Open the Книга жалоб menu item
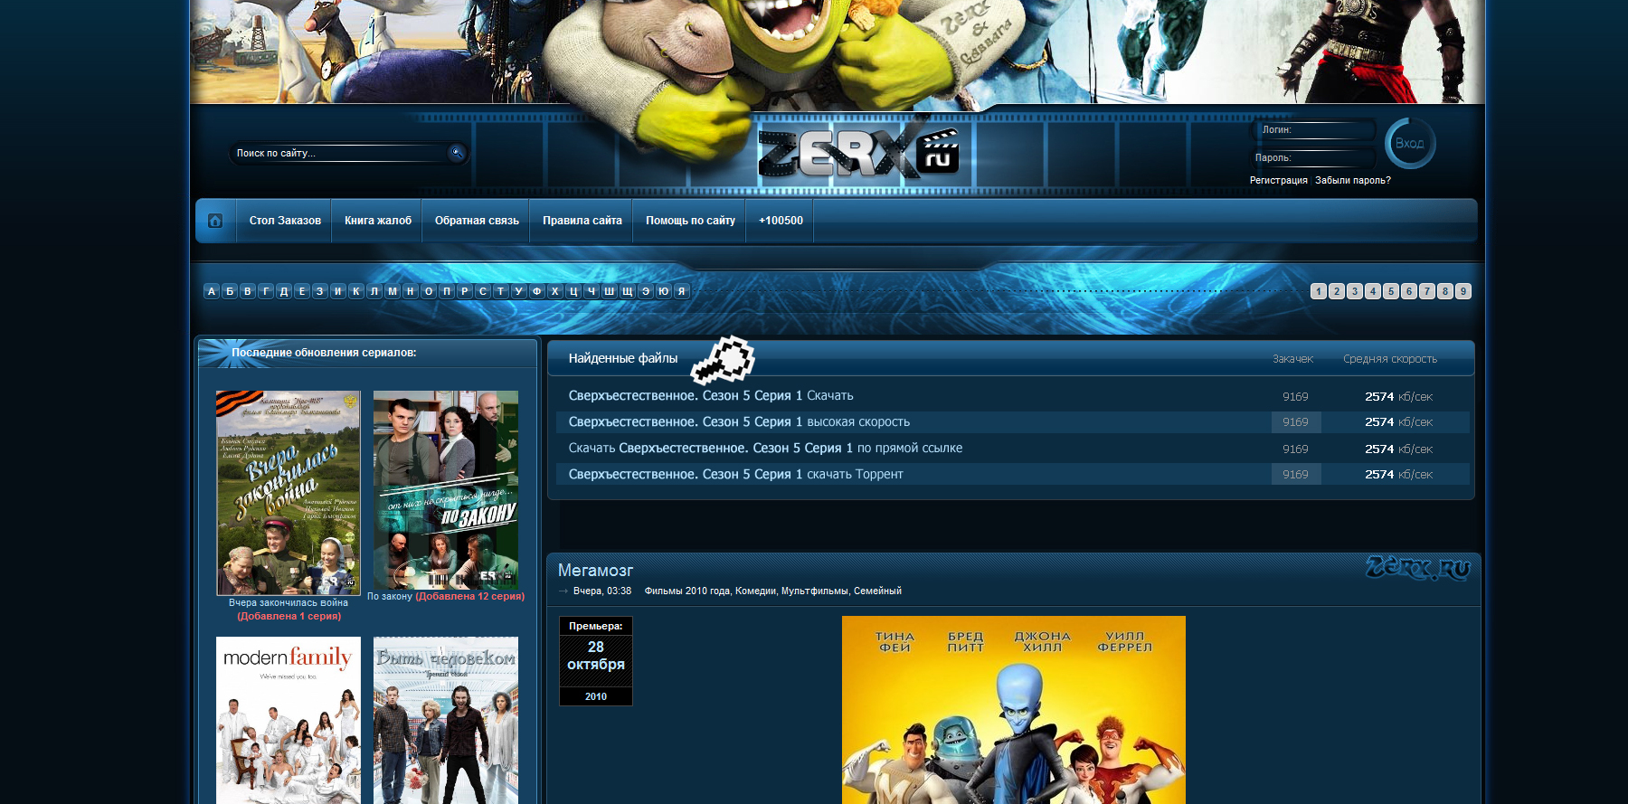This screenshot has height=804, width=1628. tap(378, 221)
